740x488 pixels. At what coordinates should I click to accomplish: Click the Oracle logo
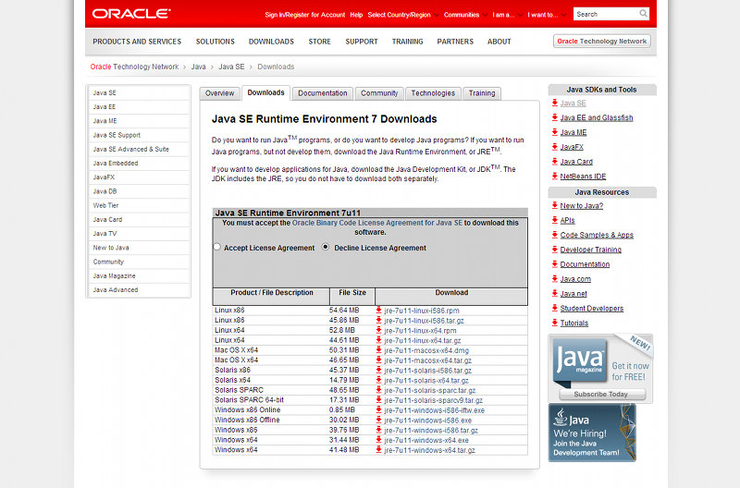click(x=131, y=14)
